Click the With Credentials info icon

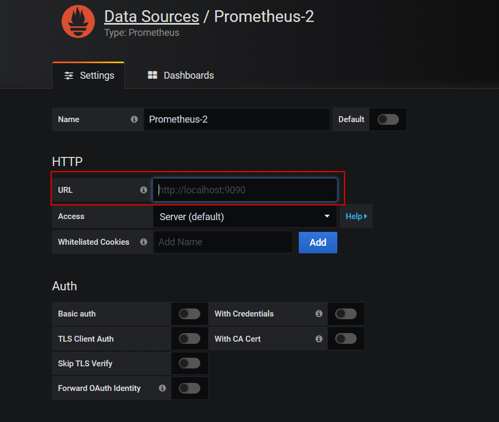319,314
